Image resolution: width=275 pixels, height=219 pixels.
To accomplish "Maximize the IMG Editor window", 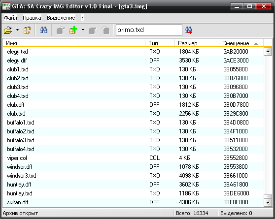I will tap(249, 6).
